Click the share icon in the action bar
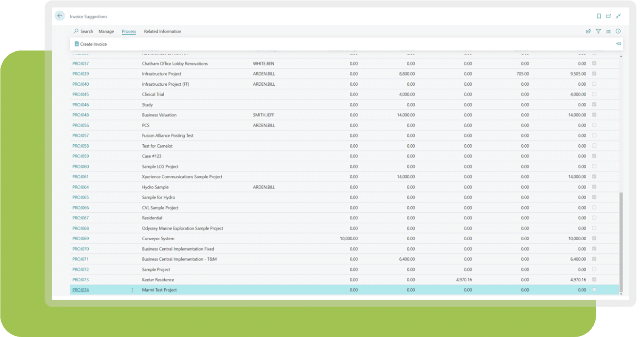The width and height of the screenshot is (644, 337). click(588, 31)
